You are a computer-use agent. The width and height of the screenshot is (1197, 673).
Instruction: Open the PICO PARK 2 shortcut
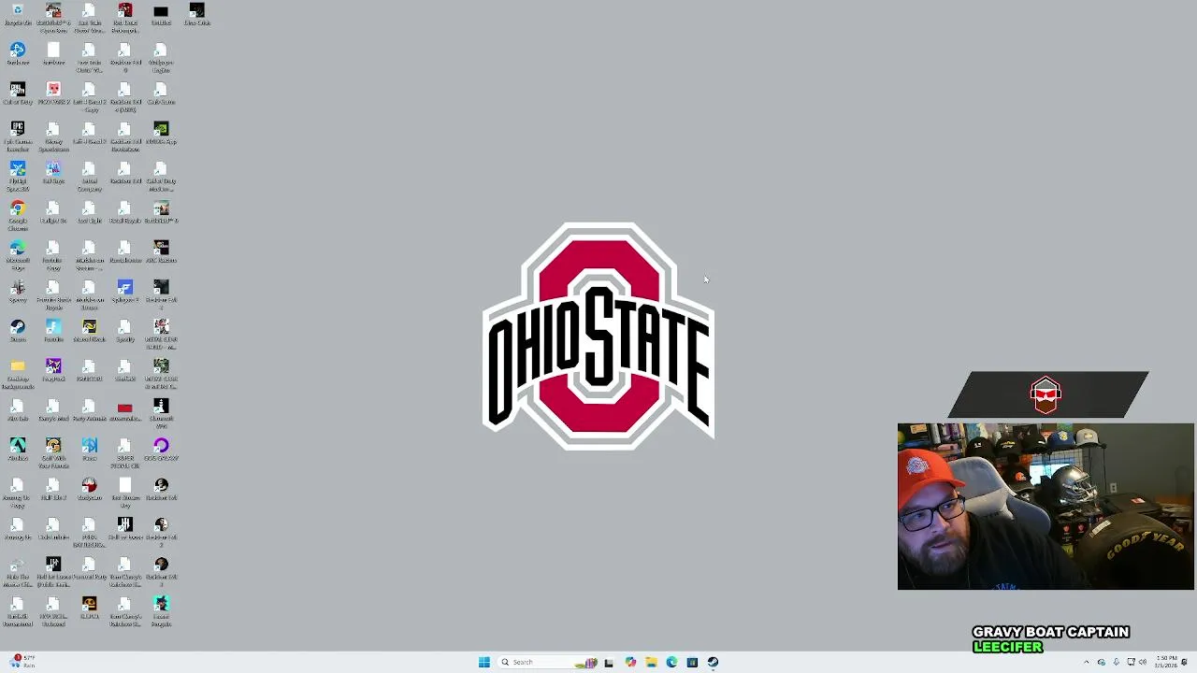(x=53, y=93)
